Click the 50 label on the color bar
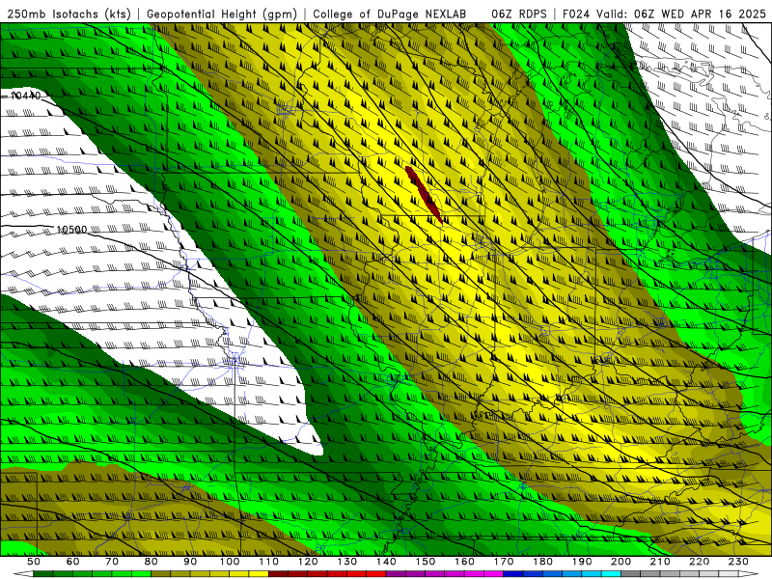The image size is (772, 579). coord(33,562)
